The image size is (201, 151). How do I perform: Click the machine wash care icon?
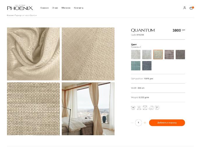click(x=133, y=108)
